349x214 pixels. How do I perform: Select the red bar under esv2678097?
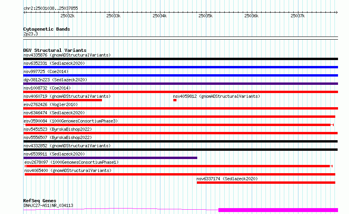(x=178, y=166)
